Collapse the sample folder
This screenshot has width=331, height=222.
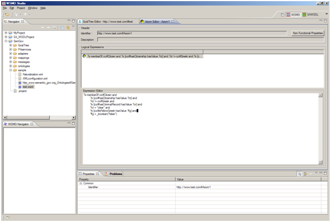10,70
